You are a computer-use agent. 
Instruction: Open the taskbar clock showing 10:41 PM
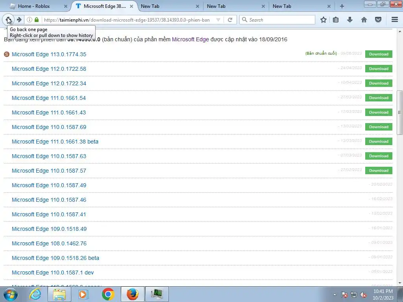point(383,295)
